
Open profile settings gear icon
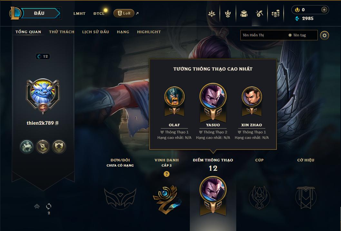[325, 35]
